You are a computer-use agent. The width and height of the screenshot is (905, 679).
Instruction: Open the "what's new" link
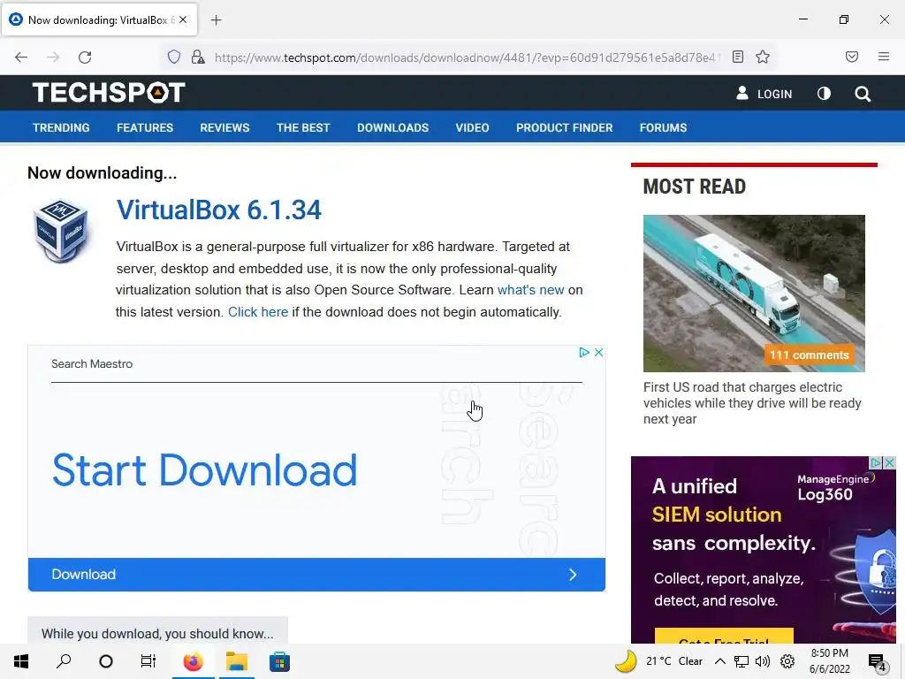click(530, 290)
